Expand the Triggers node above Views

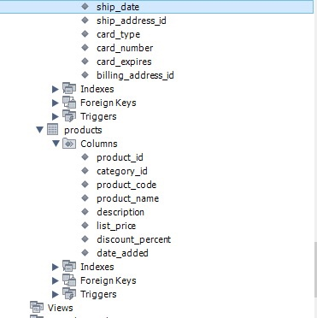pos(56,294)
